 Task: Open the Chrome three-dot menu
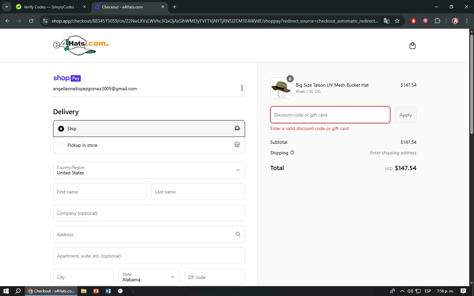point(467,21)
